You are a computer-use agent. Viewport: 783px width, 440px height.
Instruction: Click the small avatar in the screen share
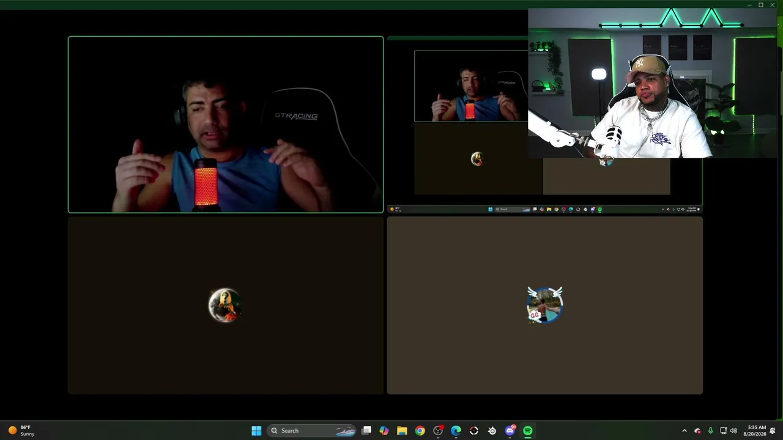pyautogui.click(x=477, y=159)
